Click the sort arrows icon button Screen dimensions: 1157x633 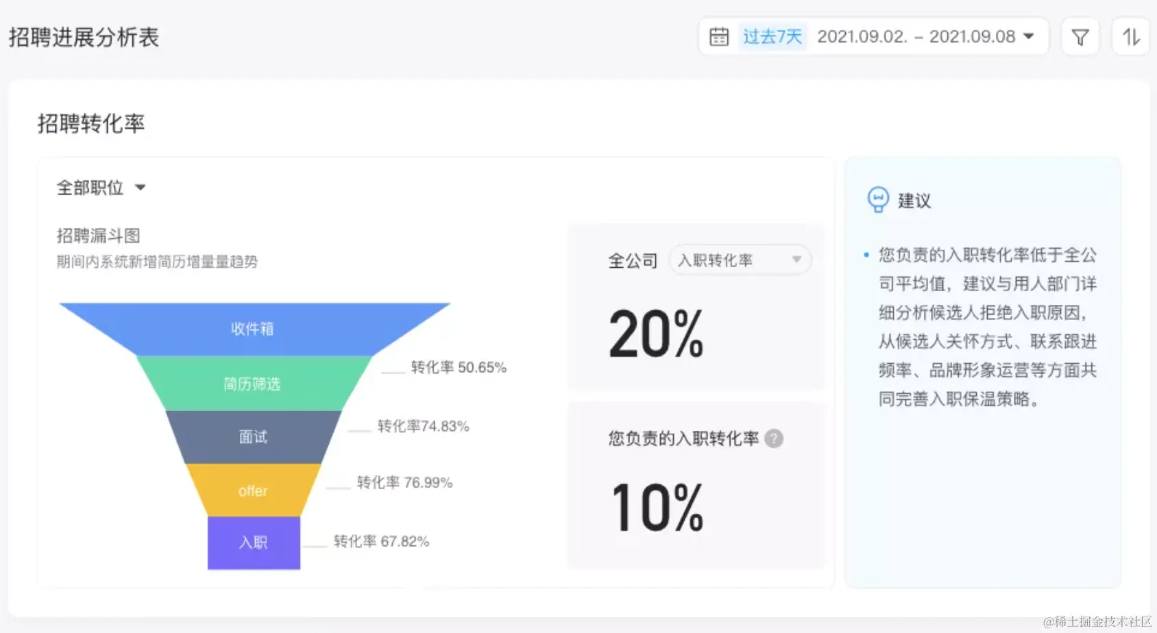coord(1130,37)
